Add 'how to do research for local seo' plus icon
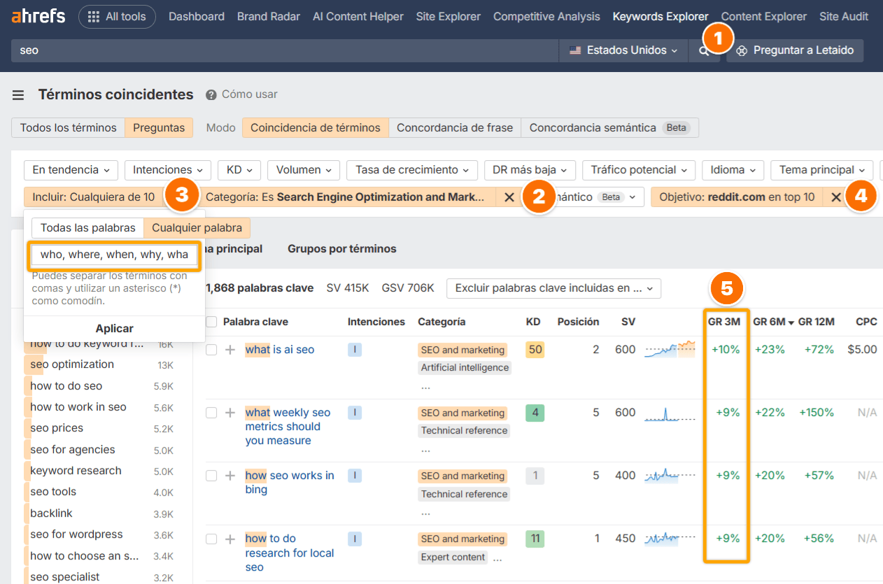 point(229,539)
